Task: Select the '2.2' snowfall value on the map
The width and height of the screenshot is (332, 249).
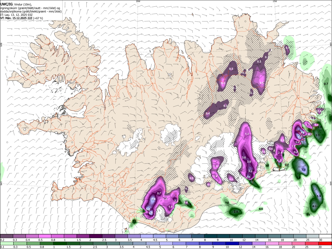Action: click(x=279, y=160)
